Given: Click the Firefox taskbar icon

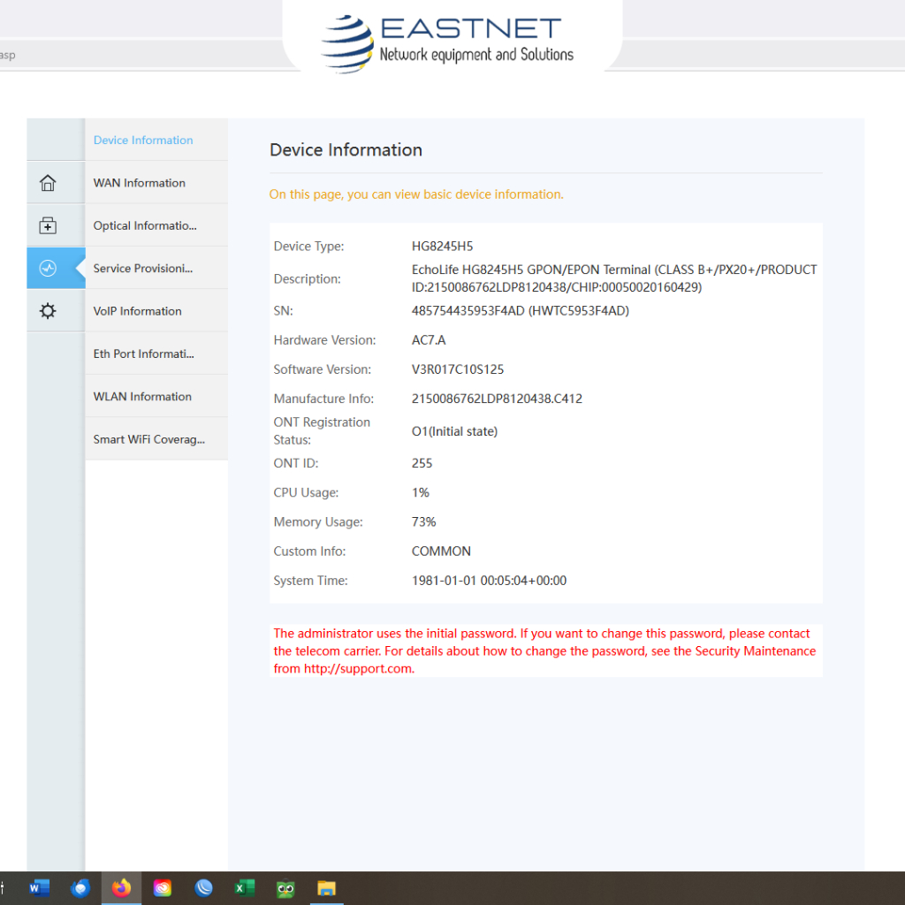Looking at the screenshot, I should click(121, 888).
